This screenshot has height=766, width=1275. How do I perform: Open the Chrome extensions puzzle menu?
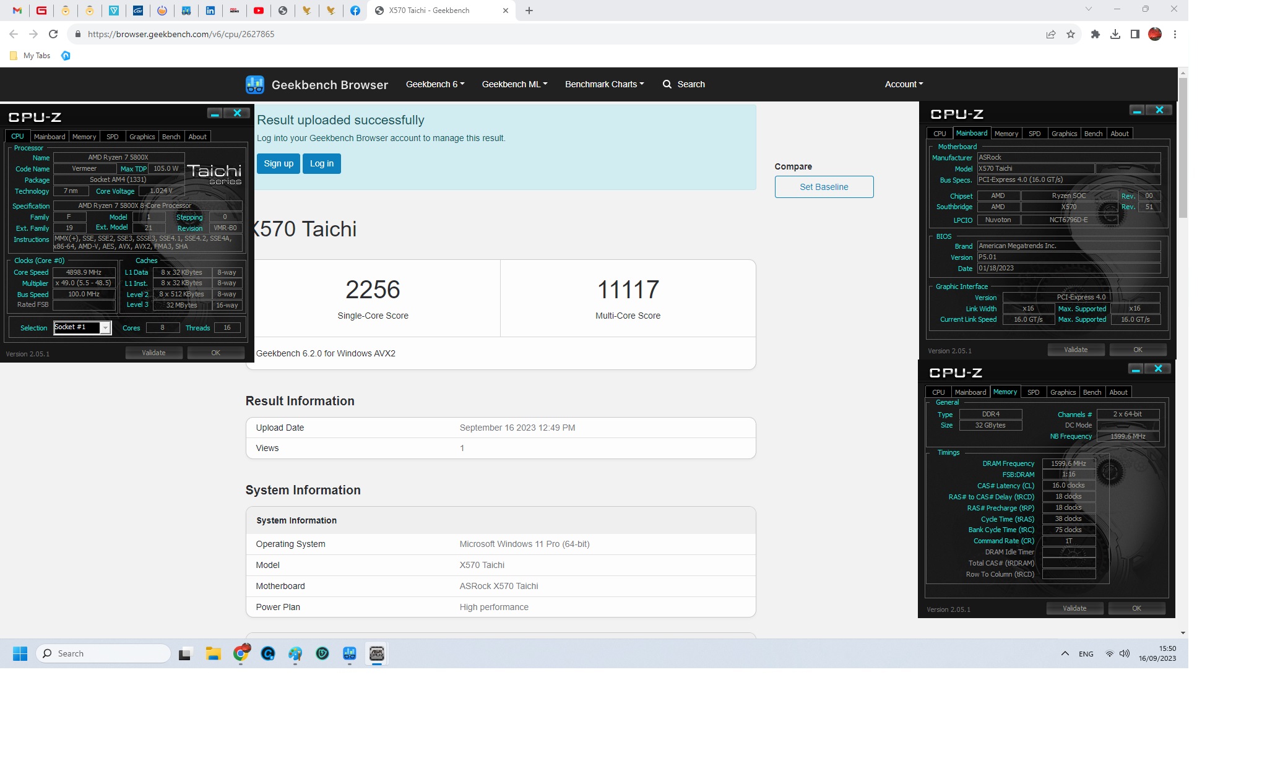click(x=1096, y=34)
